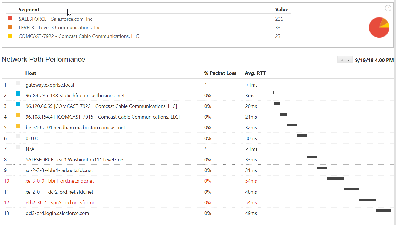Select host gateway.exoprise.local
The image size is (396, 225).
(x=50, y=85)
